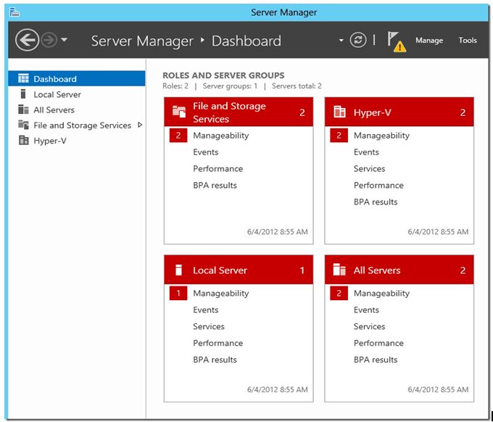This screenshot has height=422, width=493.
Task: Click timestamp in the All Servers tile
Action: [x=438, y=390]
